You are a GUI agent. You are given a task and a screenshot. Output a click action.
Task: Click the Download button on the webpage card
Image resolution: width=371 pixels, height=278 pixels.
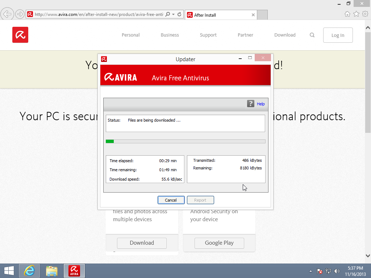tap(142, 243)
